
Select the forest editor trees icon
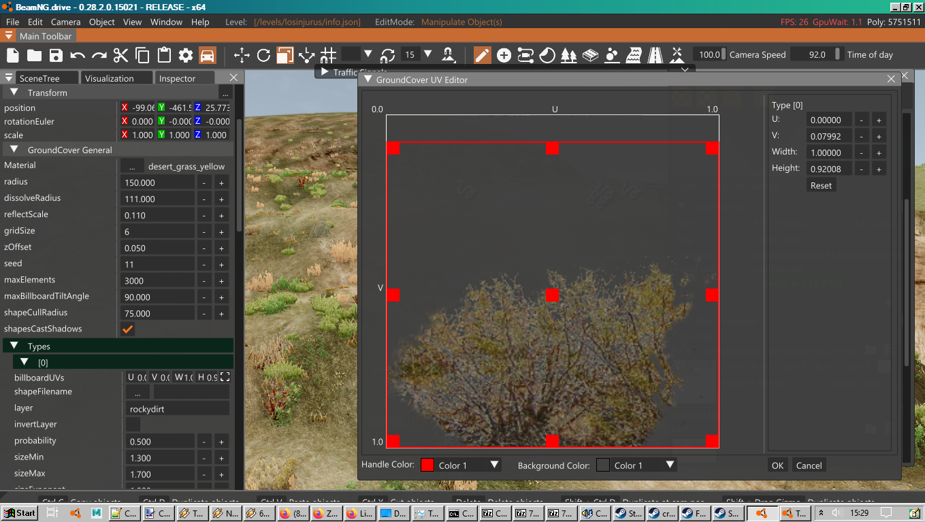pos(569,55)
